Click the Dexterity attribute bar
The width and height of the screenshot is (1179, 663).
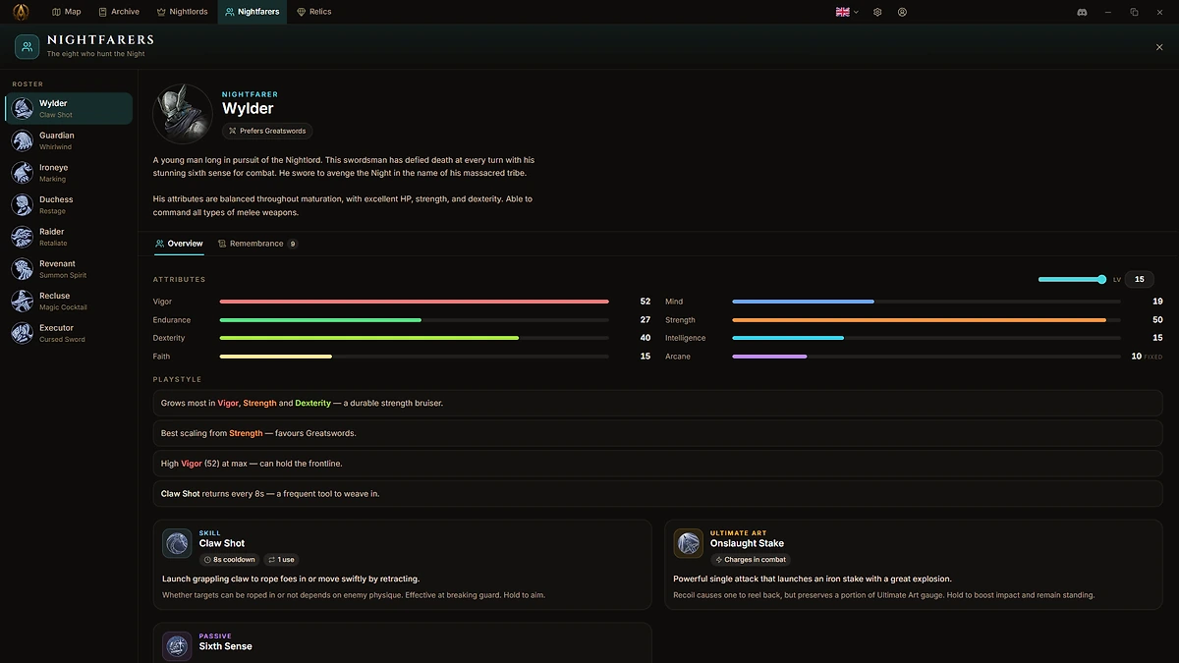coord(414,338)
